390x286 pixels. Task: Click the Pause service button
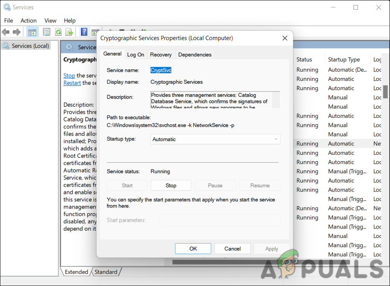click(x=215, y=186)
